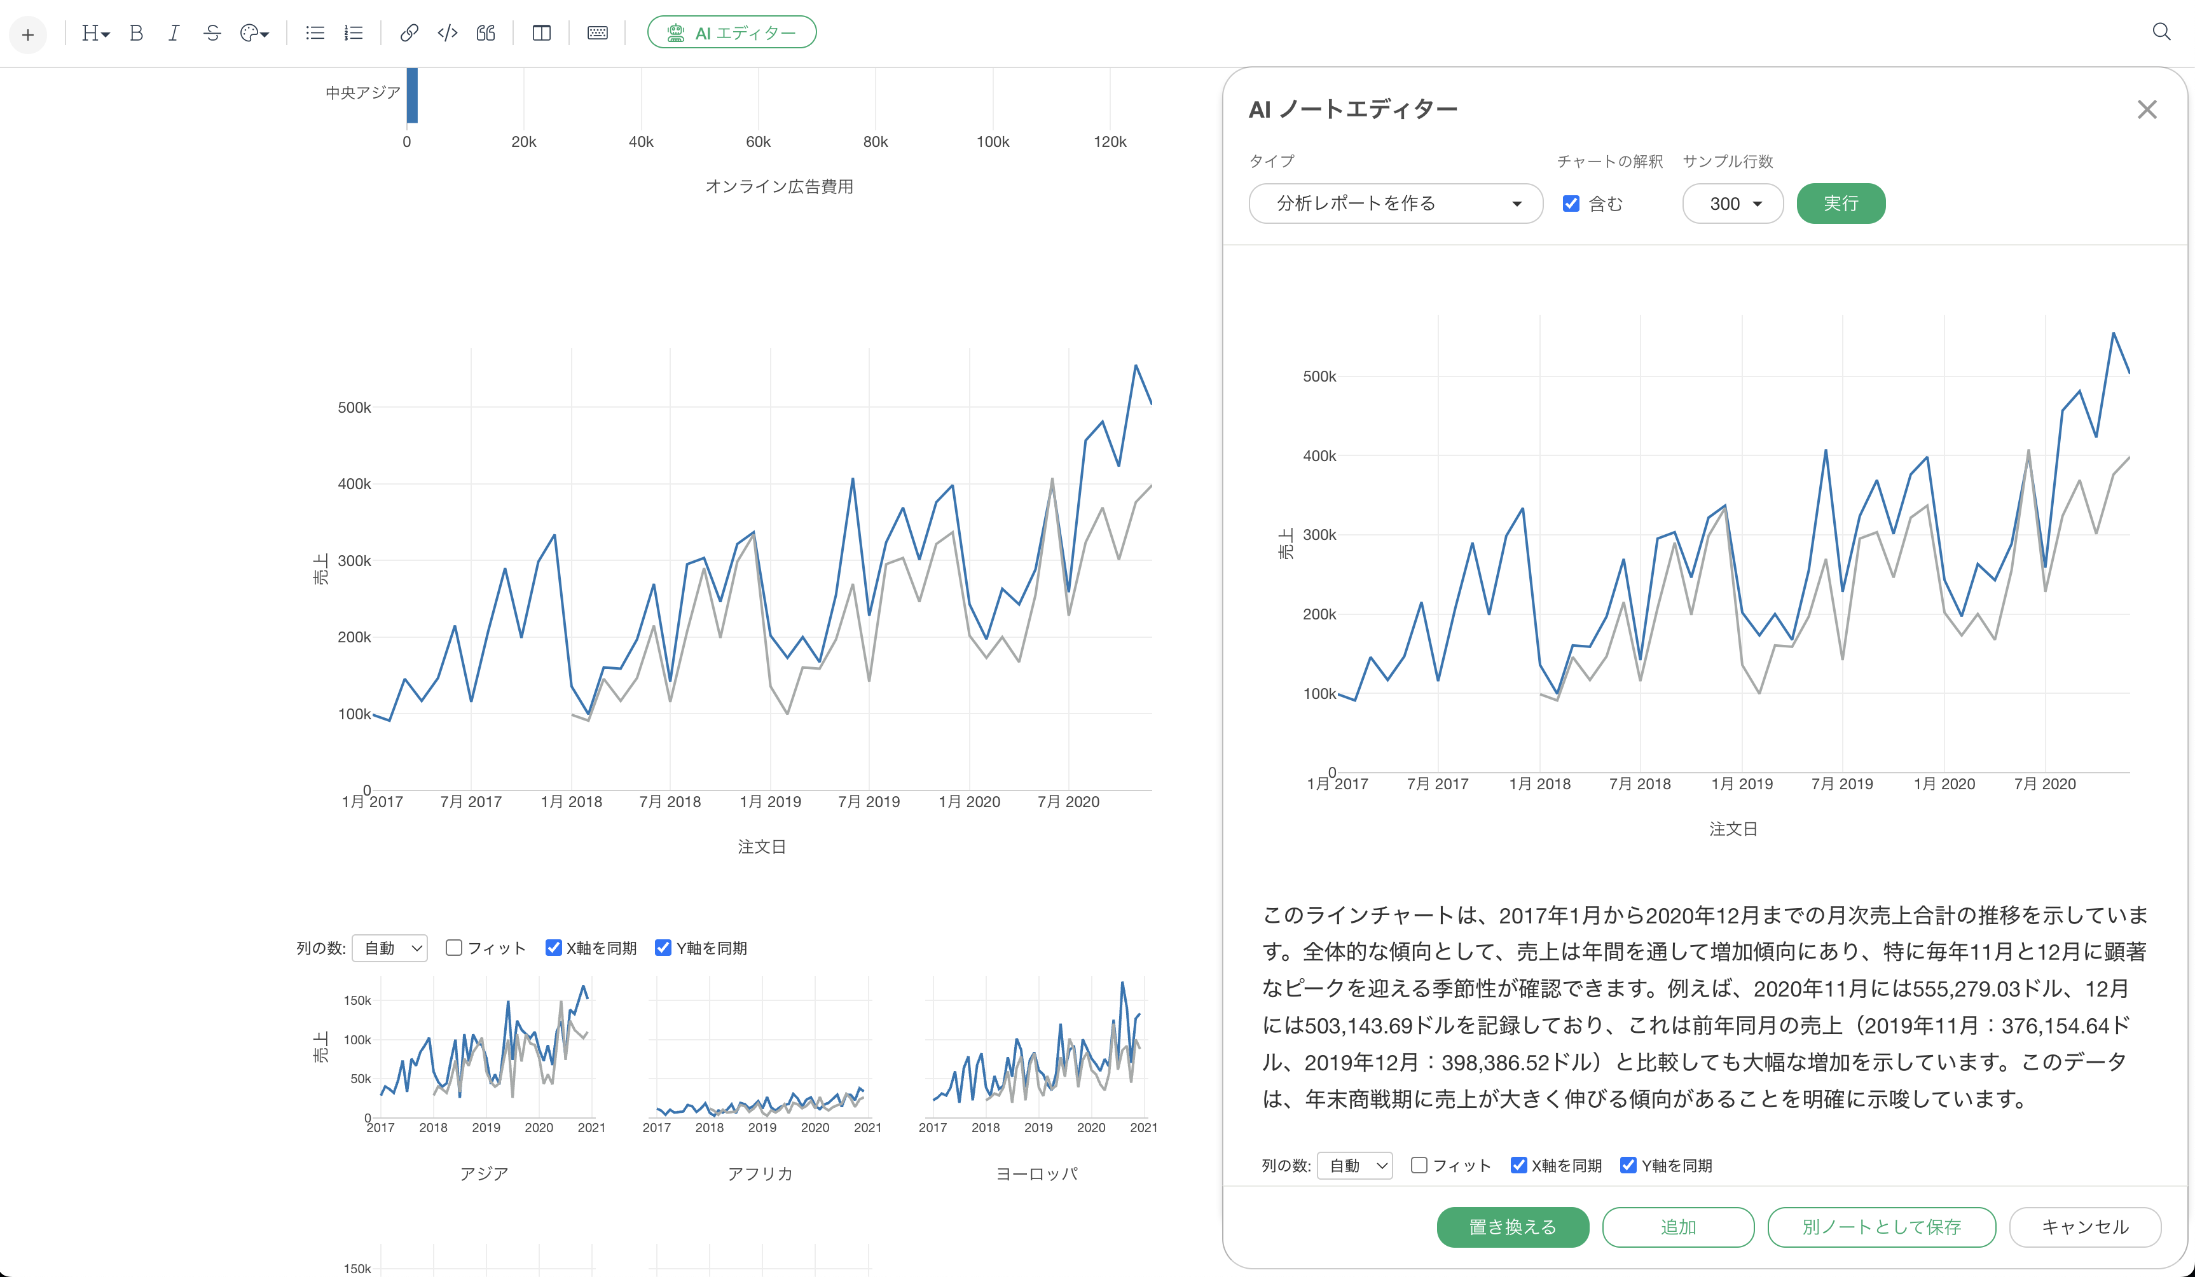
Task: Click the plus add-block icon
Action: (x=28, y=34)
